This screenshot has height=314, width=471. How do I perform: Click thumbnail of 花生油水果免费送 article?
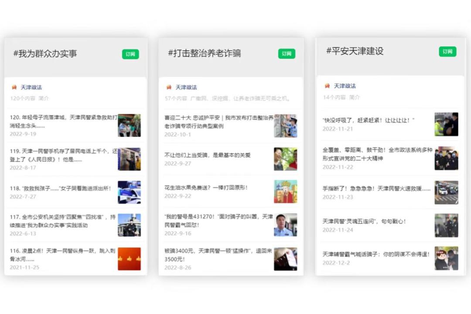tap(286, 191)
